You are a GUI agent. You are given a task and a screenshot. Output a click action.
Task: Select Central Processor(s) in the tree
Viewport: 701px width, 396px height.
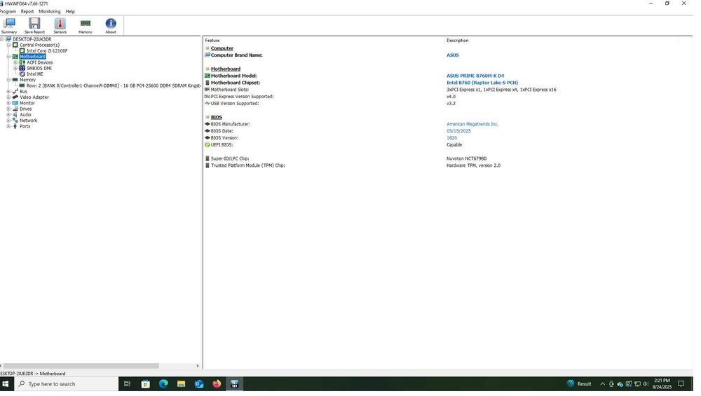point(39,45)
